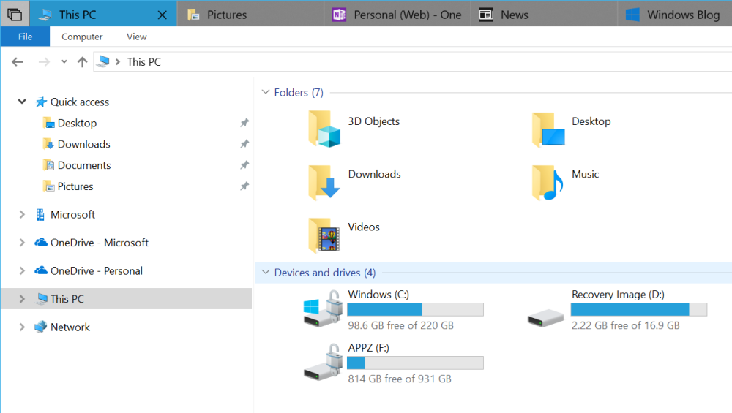Click the back navigation arrow

tap(18, 62)
